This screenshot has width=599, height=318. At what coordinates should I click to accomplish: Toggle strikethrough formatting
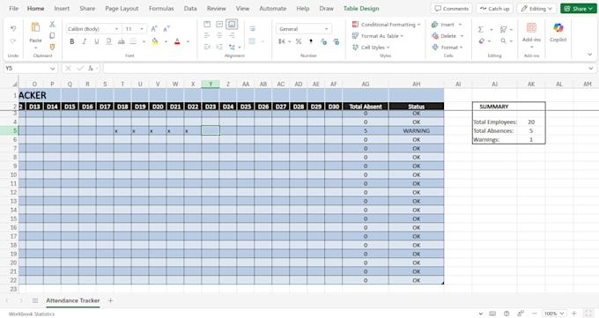pyautogui.click(x=121, y=41)
